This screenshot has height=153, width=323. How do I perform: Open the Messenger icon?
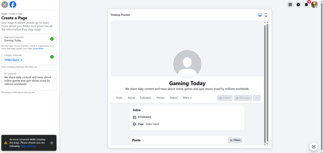298,5
